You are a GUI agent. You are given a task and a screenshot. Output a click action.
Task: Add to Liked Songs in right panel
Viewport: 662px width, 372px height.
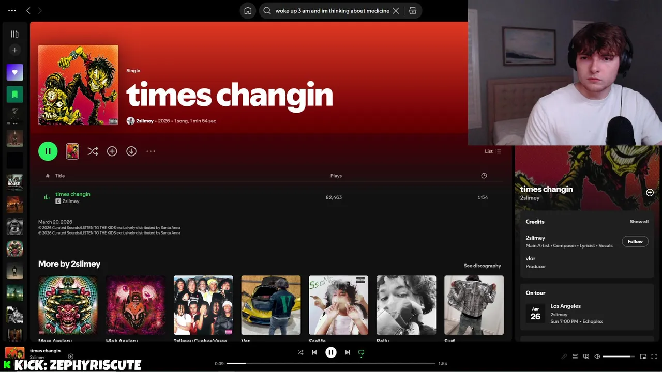(650, 193)
